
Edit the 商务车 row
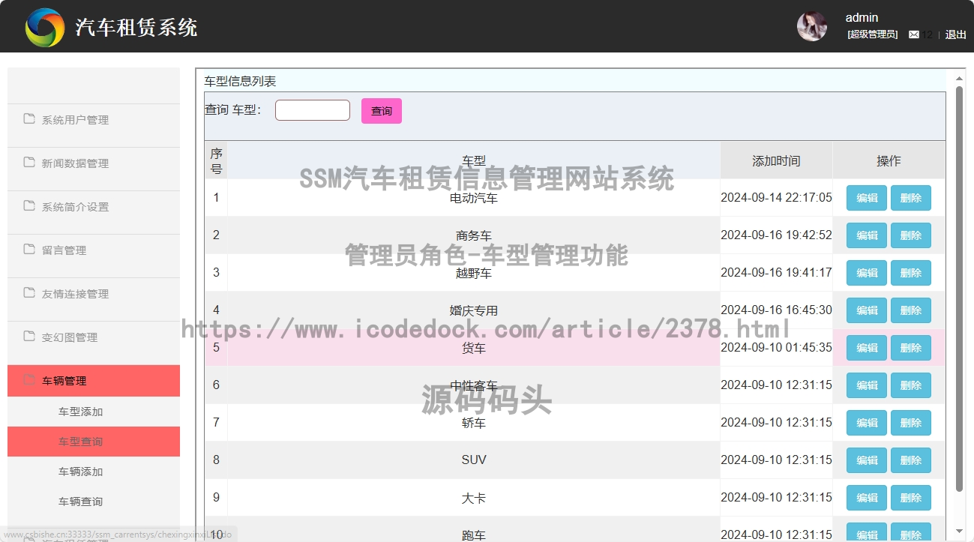[867, 235]
